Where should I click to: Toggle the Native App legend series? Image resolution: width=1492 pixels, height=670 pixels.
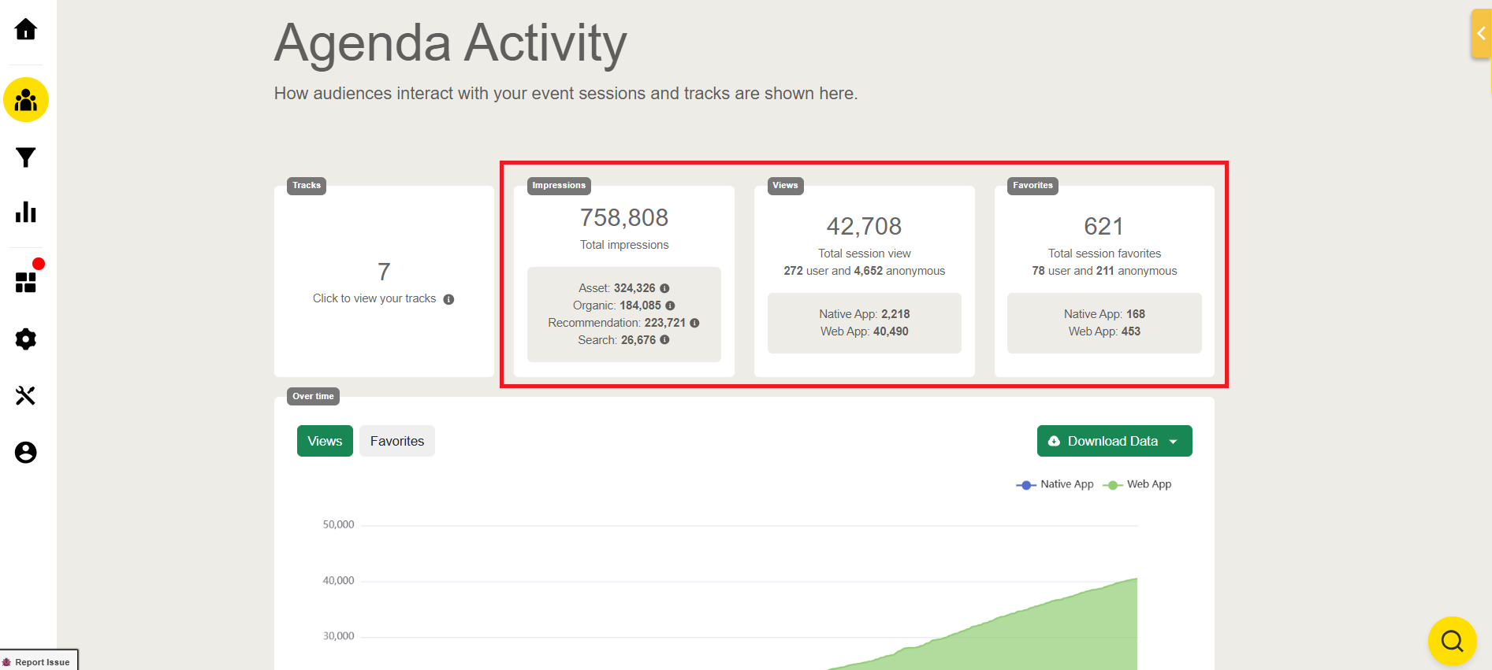coord(1055,484)
